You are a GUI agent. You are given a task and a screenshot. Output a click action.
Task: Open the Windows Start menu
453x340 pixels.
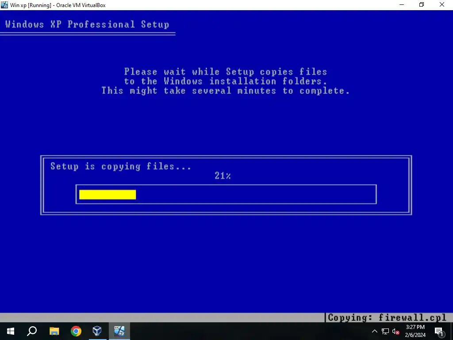11,331
